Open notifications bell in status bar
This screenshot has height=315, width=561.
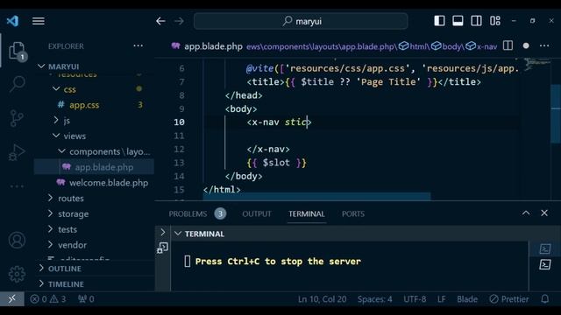pos(544,299)
